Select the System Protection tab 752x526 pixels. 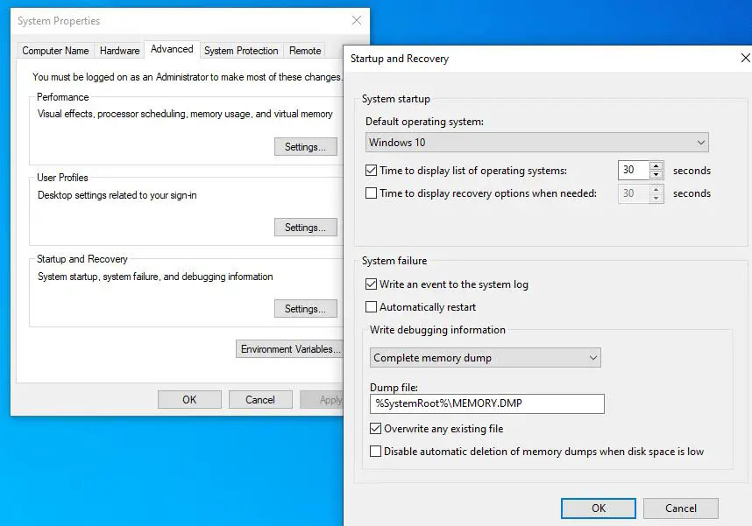coord(241,51)
